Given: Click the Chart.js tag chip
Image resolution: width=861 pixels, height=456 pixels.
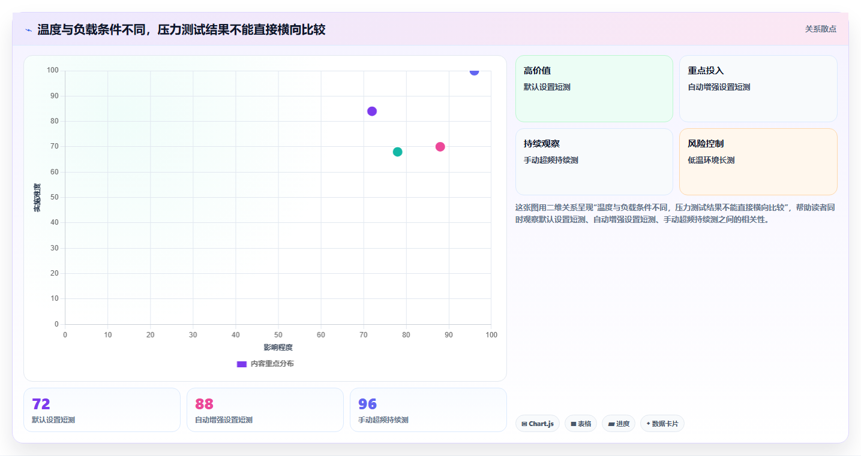Looking at the screenshot, I should tap(538, 424).
